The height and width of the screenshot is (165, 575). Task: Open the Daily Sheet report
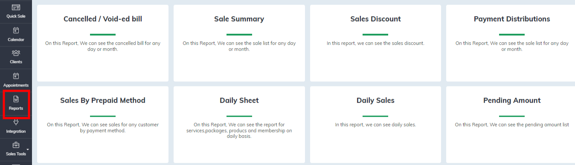point(239,124)
